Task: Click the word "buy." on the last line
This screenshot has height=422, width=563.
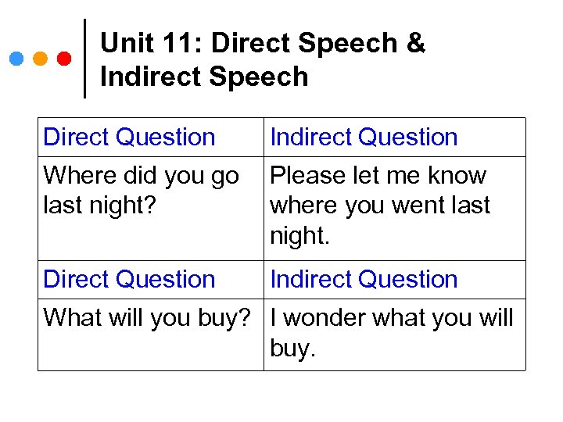Action: click(293, 348)
